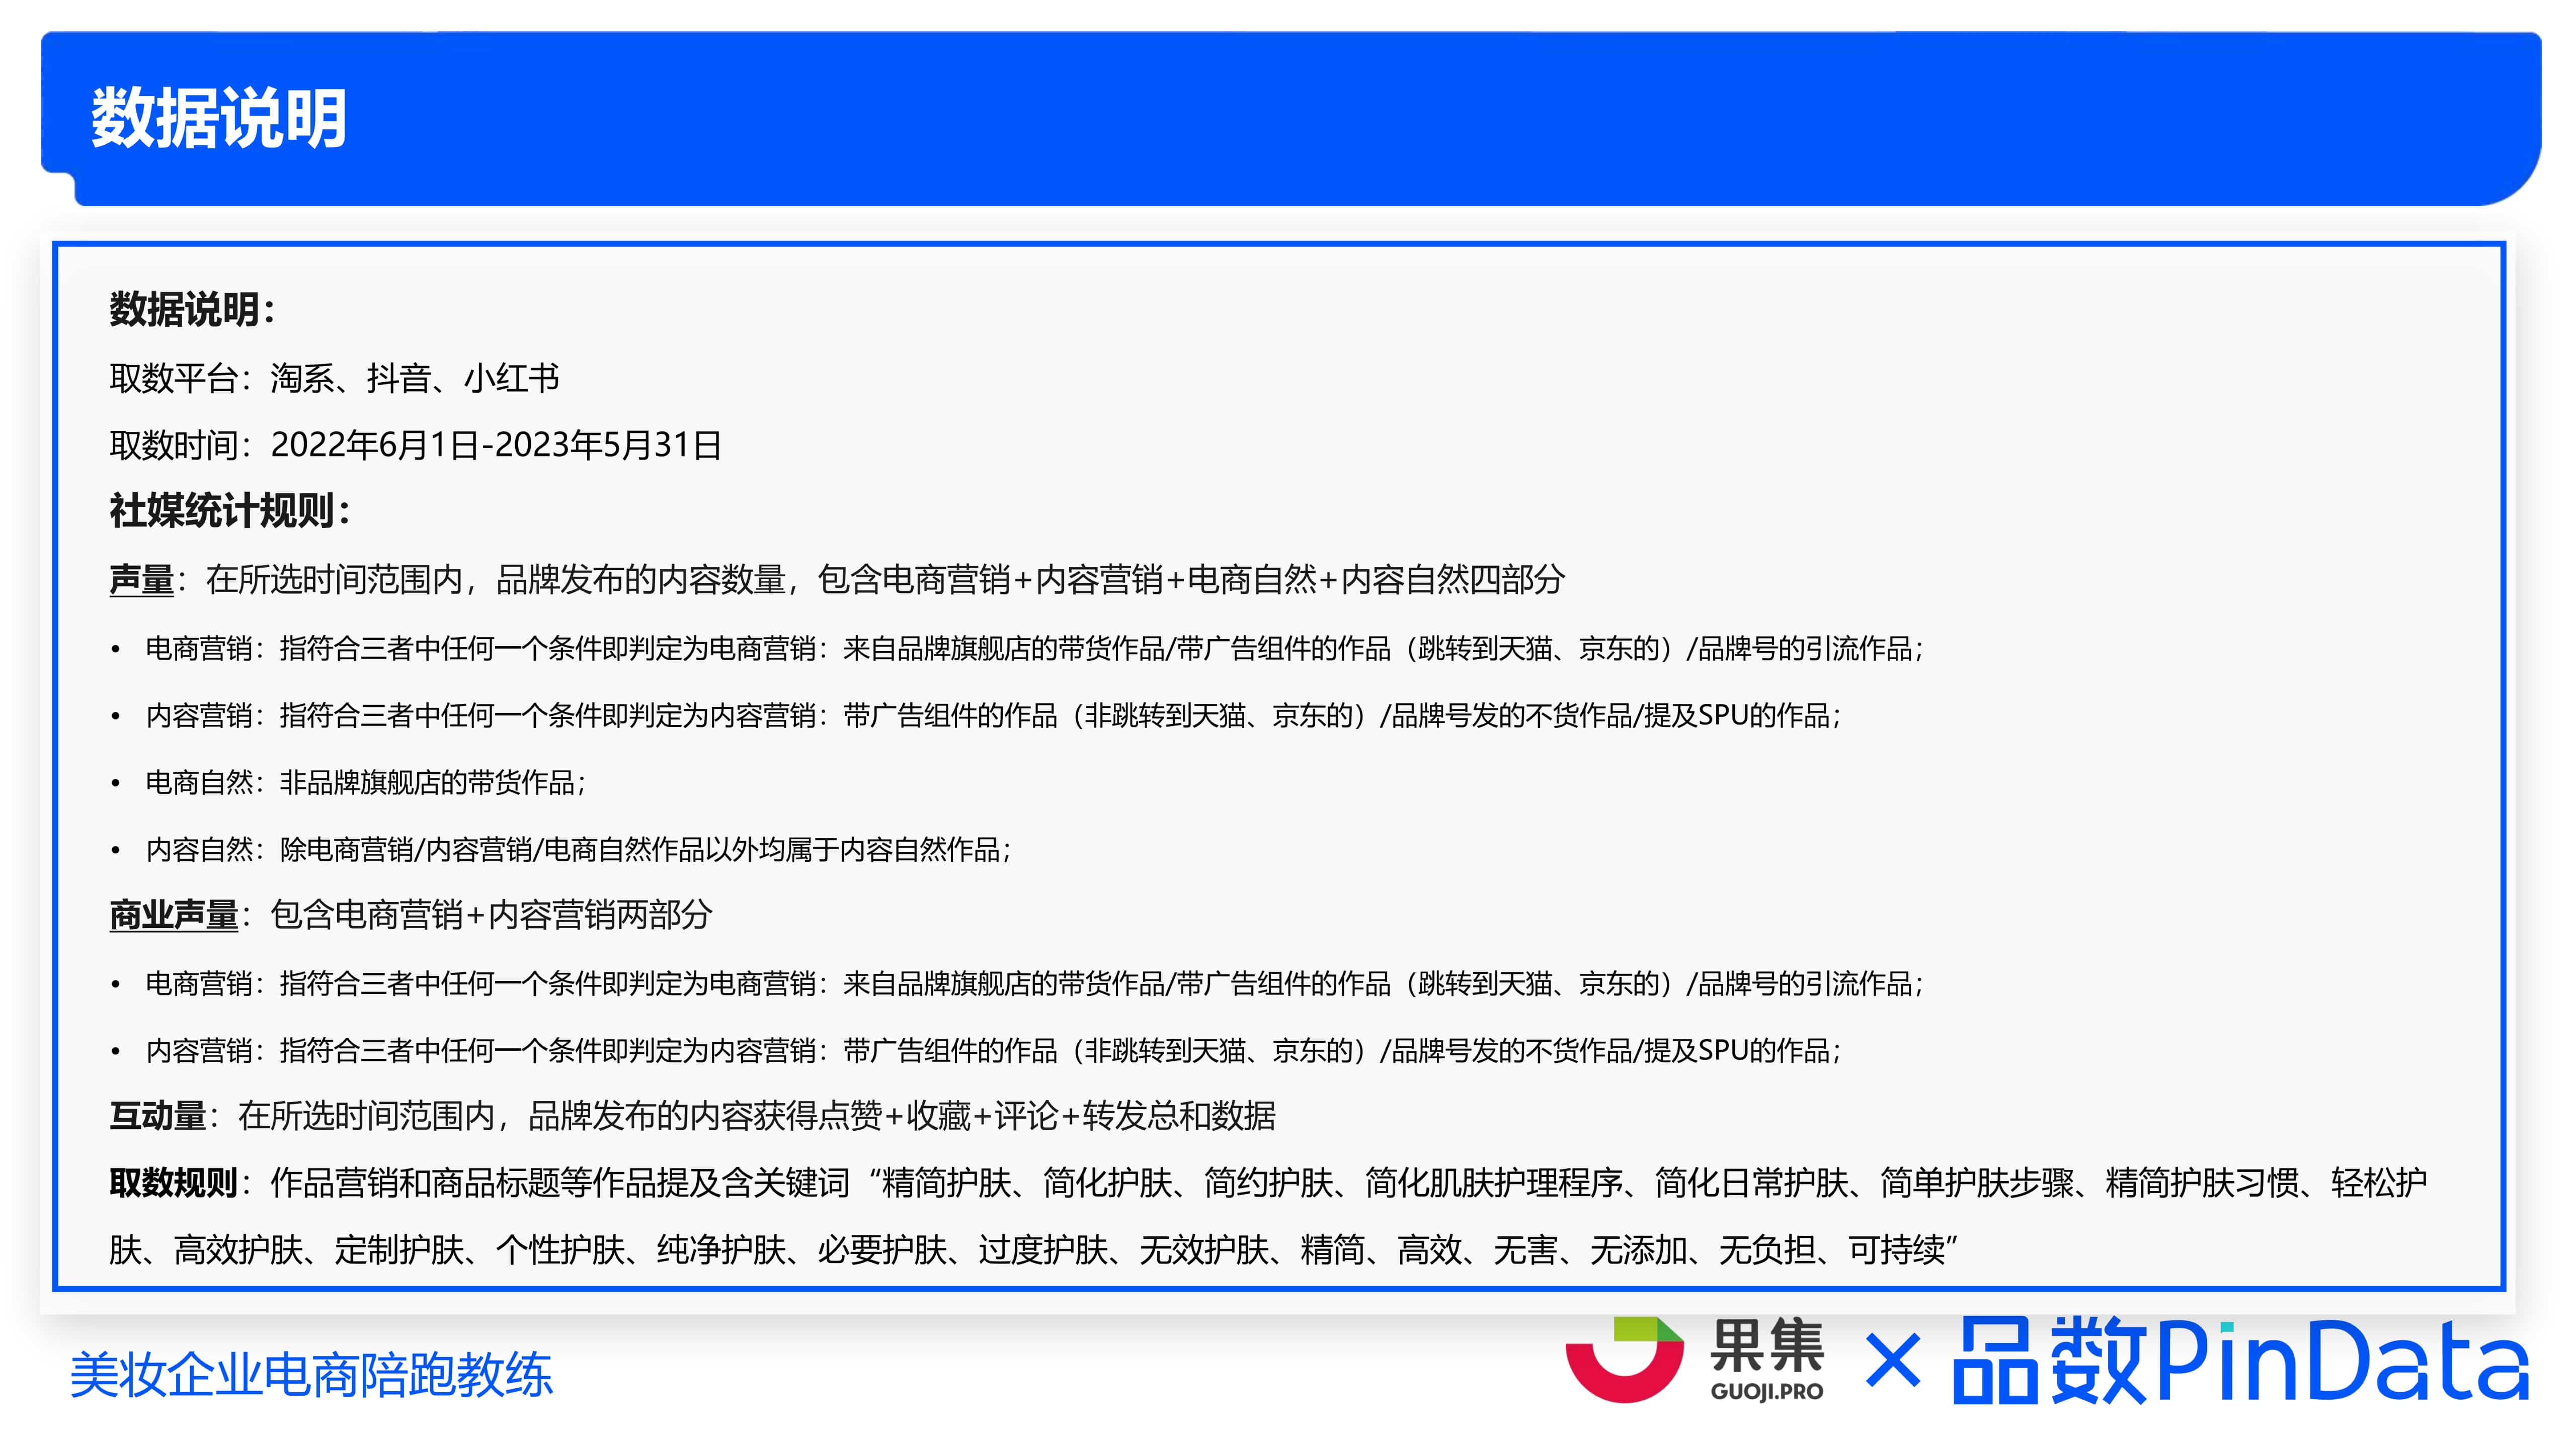Click 点赞+收藏+评论+转发总和数据 phrase
The width and height of the screenshot is (2576, 1448).
[1047, 1116]
